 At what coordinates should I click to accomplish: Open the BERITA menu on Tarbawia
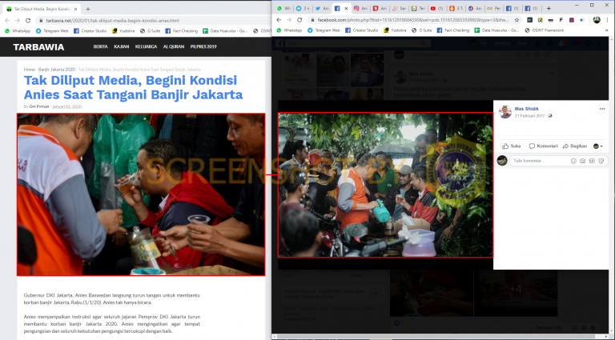[x=100, y=46]
